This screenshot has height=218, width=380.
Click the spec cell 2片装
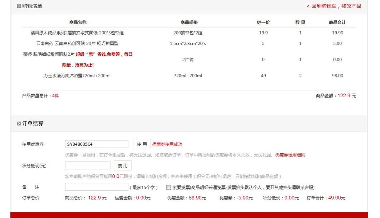[x=188, y=60]
